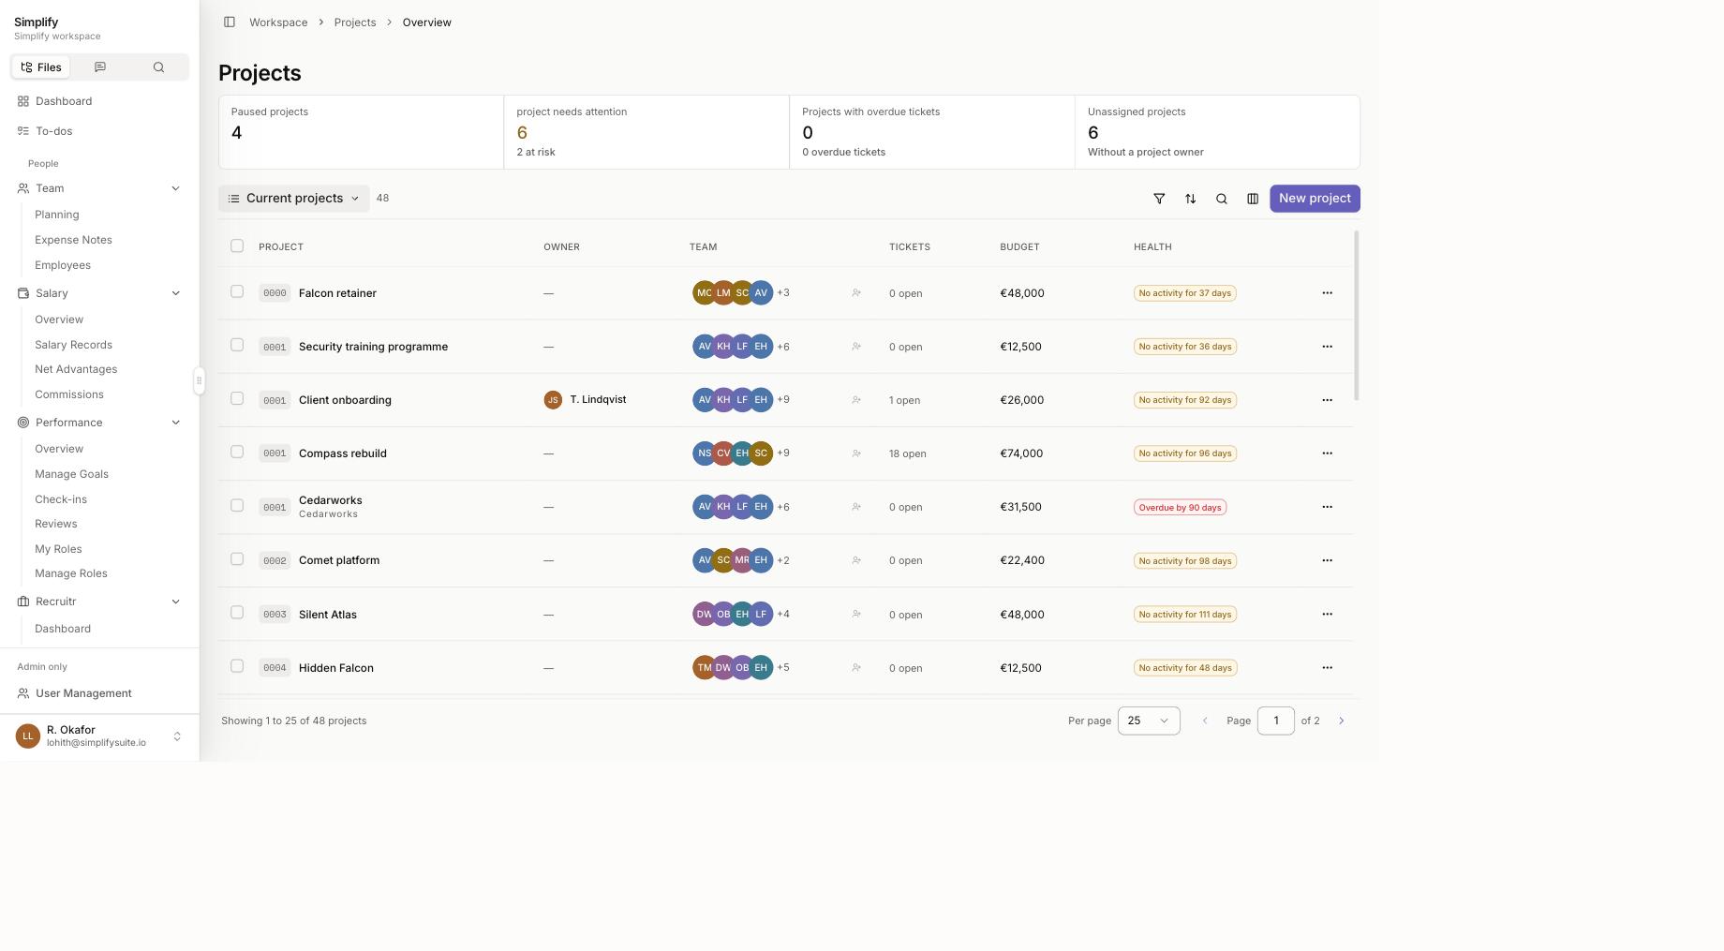
Task: Open the sort icon for projects
Action: coord(1190,199)
